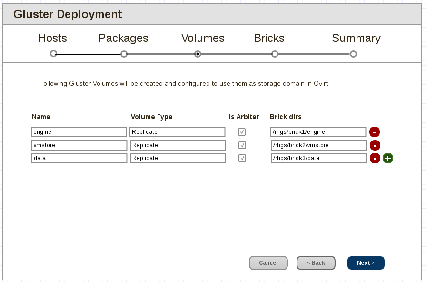Add a new volume with the plus icon
This screenshot has width=426, height=282.
pyautogui.click(x=387, y=158)
